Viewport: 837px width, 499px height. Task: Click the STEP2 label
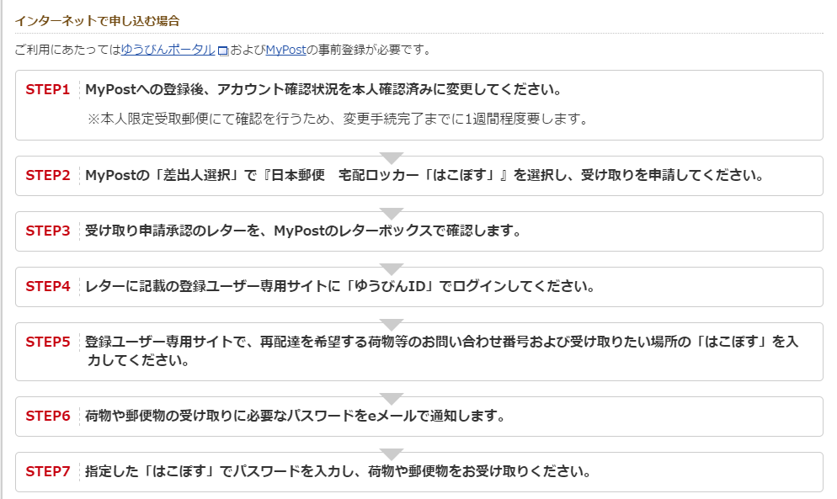point(48,175)
